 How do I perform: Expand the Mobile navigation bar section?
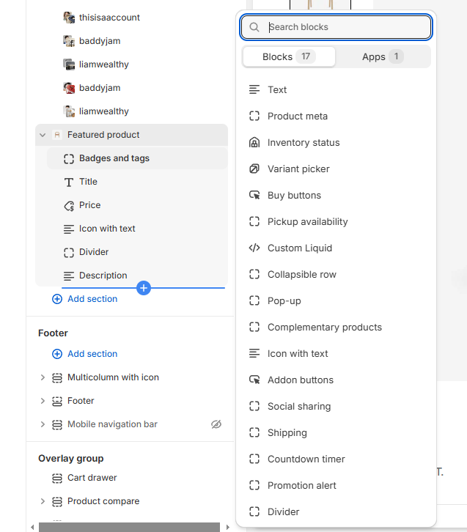tap(43, 424)
